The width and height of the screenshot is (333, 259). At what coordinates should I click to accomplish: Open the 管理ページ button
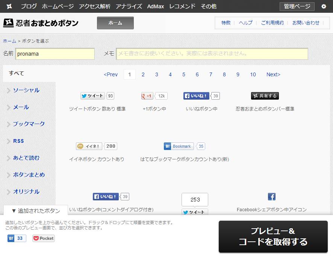point(297,6)
